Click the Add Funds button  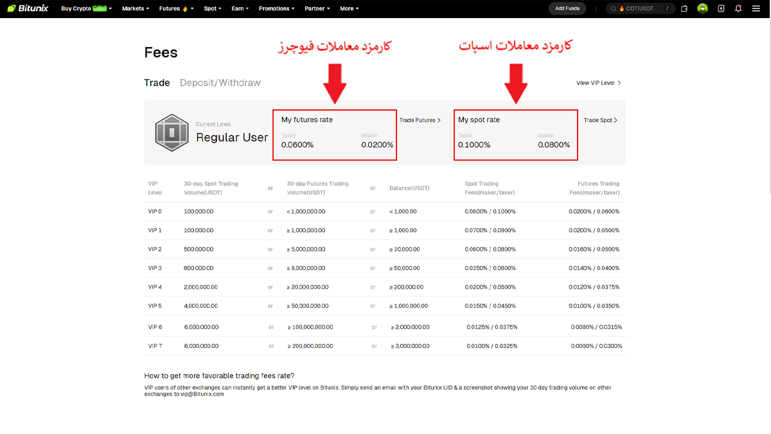click(567, 8)
